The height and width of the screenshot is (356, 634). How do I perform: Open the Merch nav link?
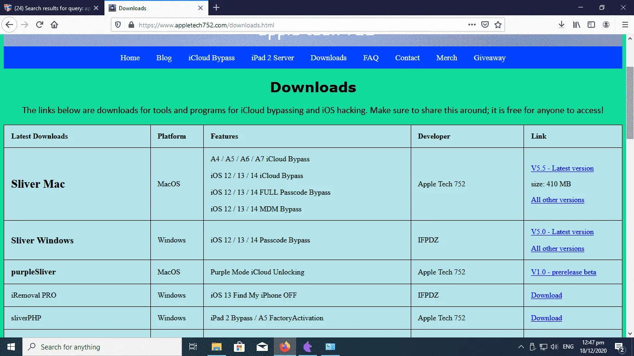[x=446, y=58]
